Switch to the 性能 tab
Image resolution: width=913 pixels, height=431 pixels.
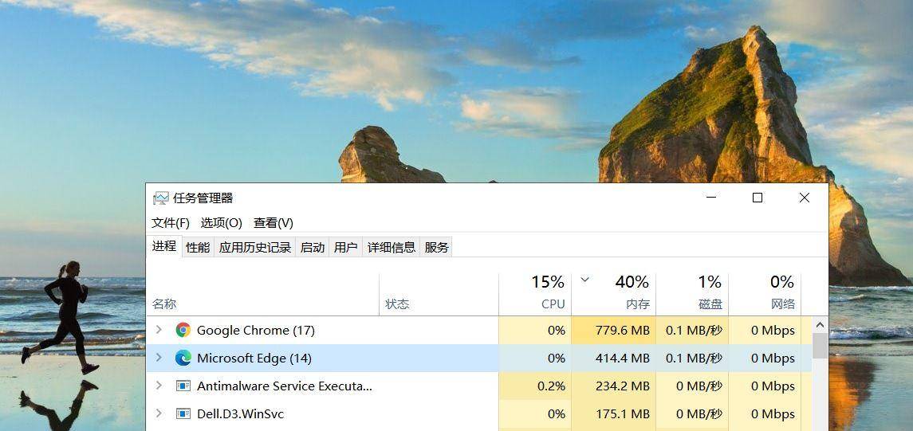tap(198, 247)
